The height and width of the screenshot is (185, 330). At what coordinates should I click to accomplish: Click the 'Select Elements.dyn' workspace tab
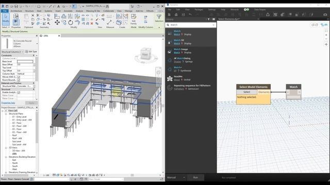click(x=229, y=19)
